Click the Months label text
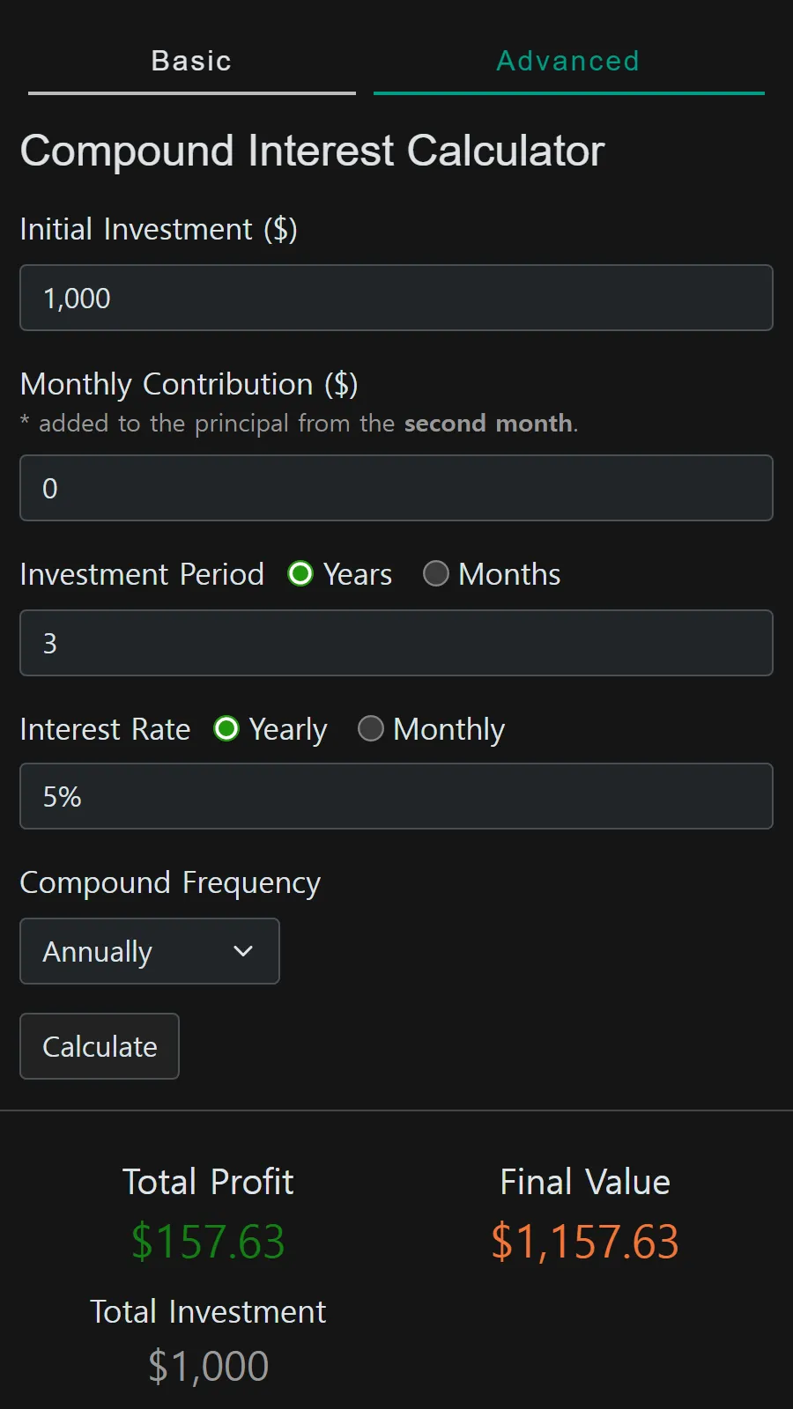 coord(509,574)
